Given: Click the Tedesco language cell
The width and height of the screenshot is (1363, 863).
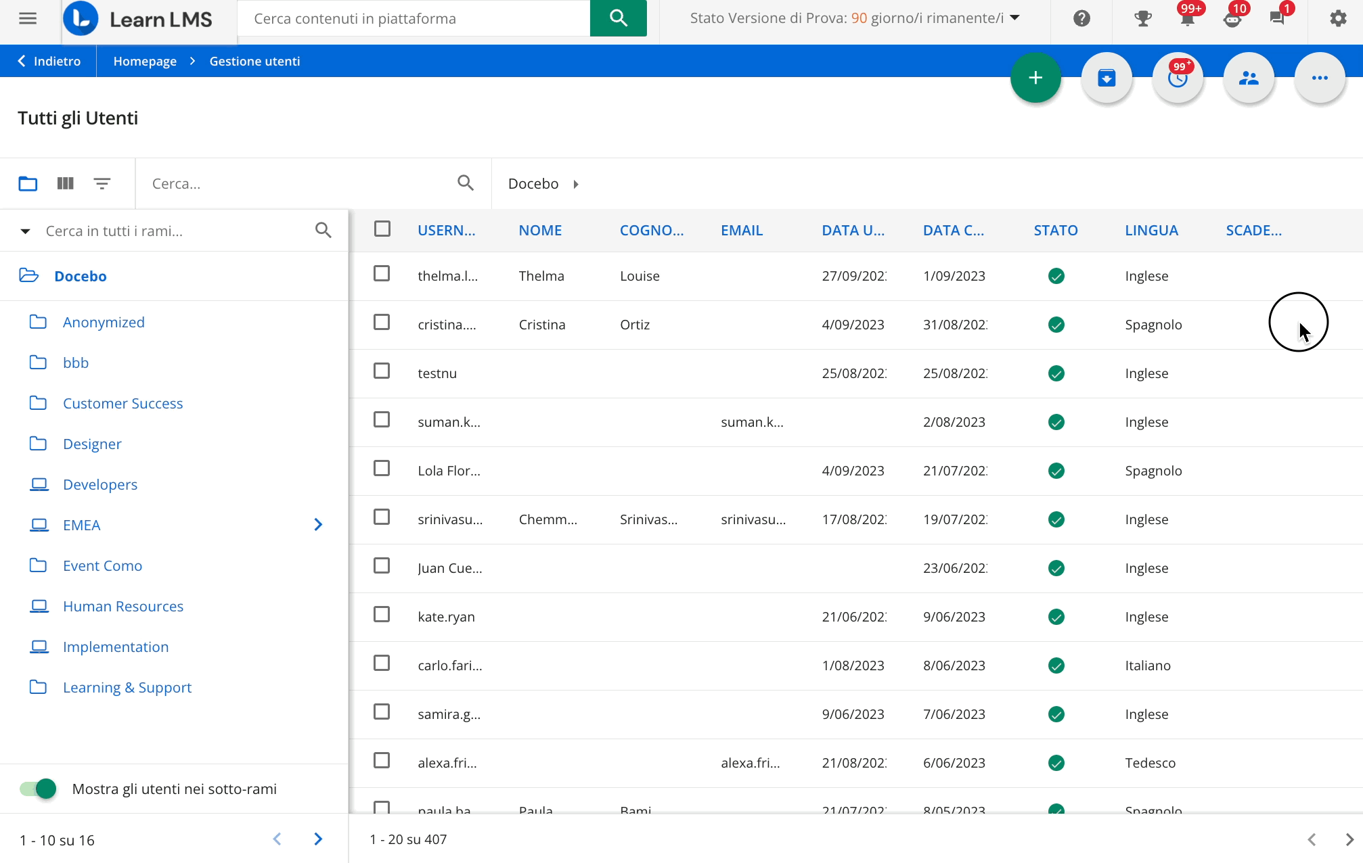Looking at the screenshot, I should click(x=1150, y=763).
